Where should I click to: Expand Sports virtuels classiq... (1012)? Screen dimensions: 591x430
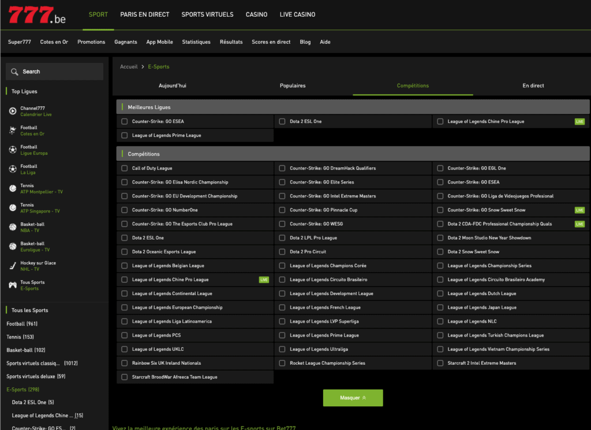point(42,363)
